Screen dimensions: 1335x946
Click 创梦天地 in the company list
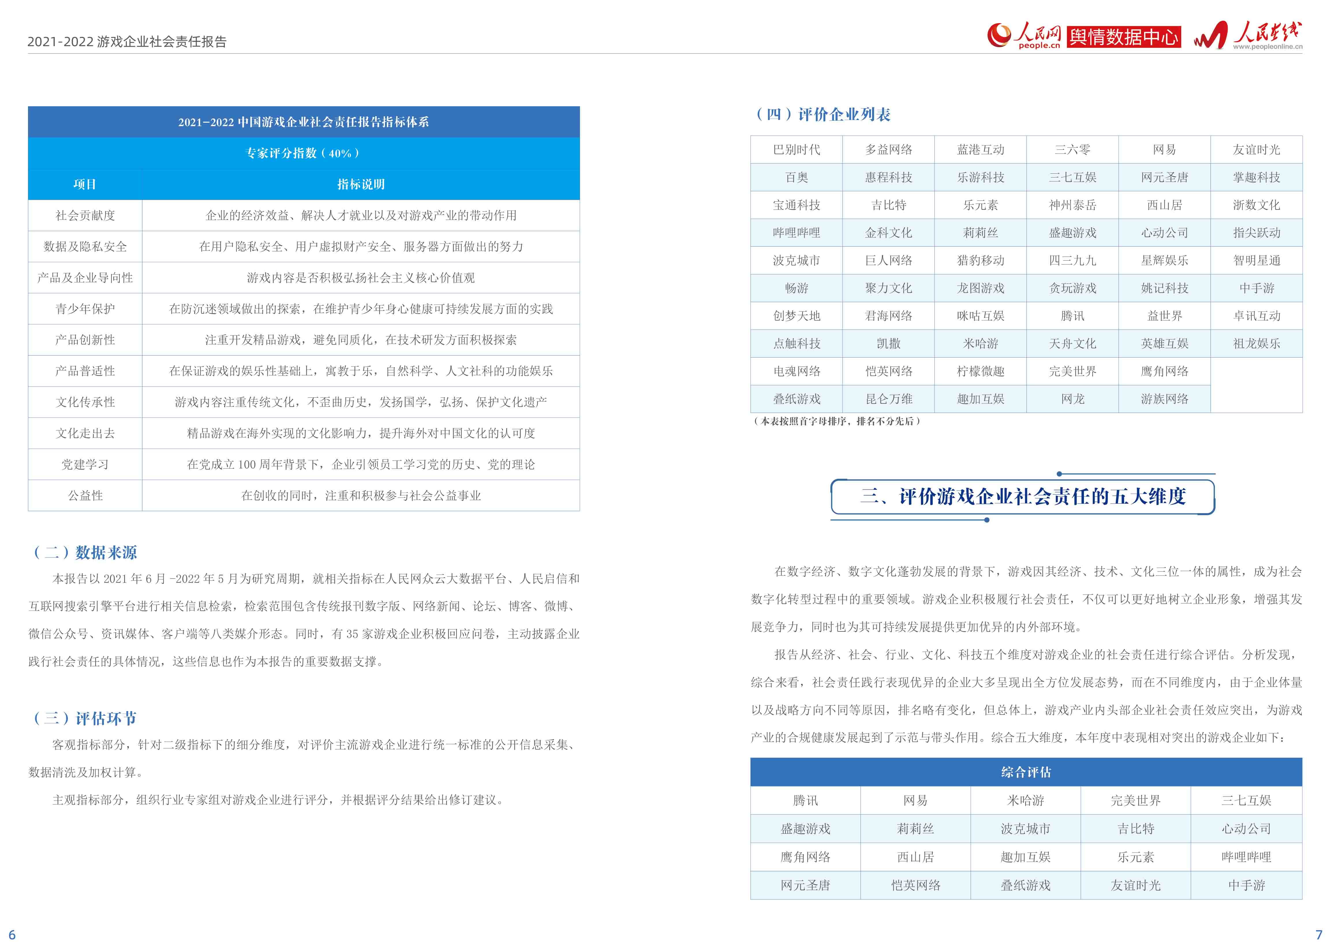(796, 316)
